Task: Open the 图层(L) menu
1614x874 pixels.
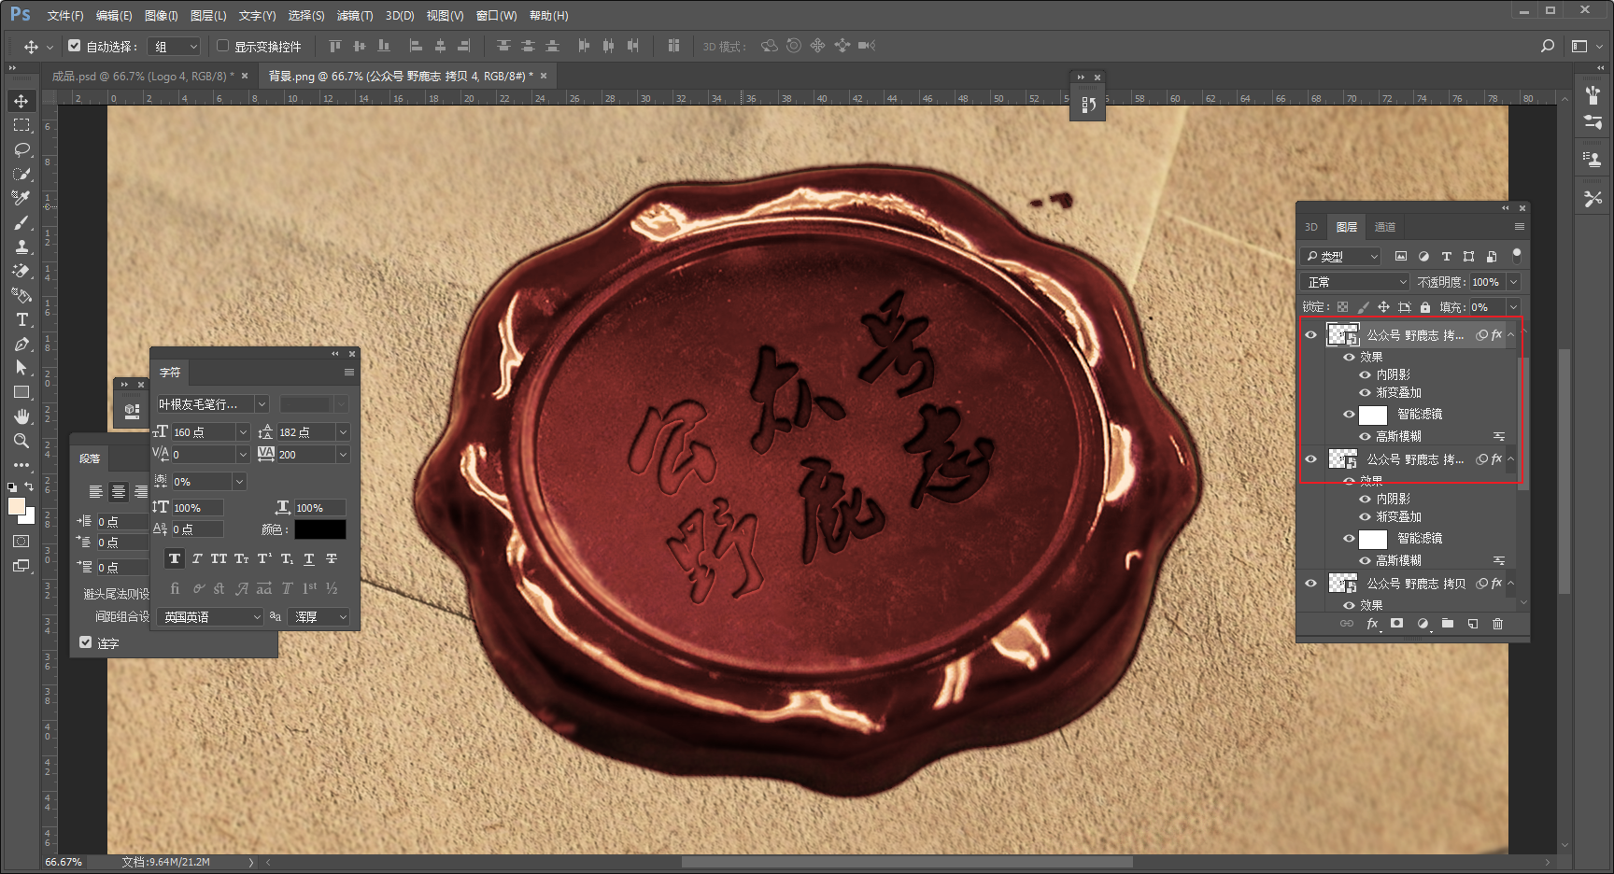Action: click(208, 16)
